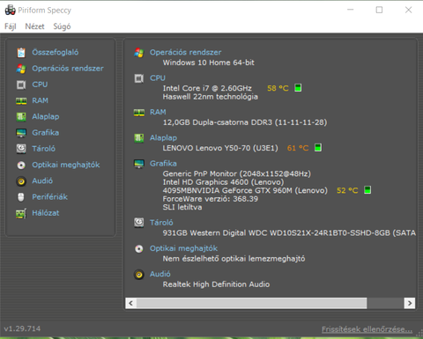Go to the CPU section in sidebar
This screenshot has height=339, width=423.
point(40,85)
